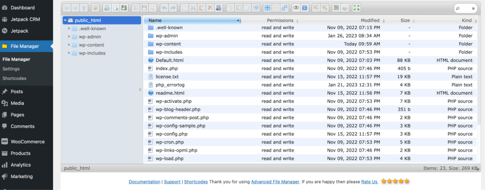Toggle icons and list view button
This screenshot has height=190, width=485.
point(336,8)
